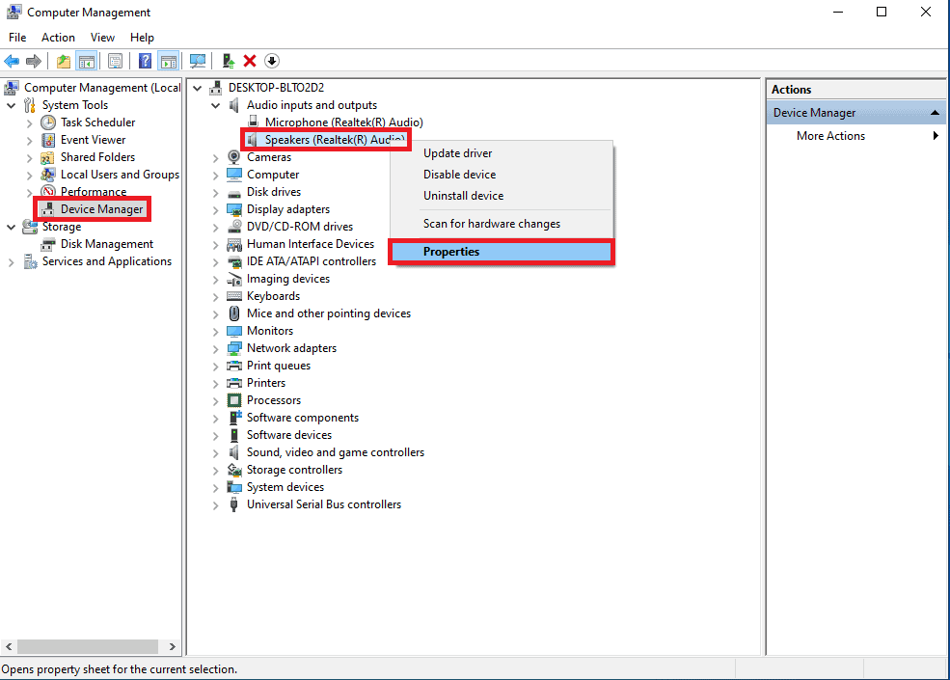This screenshot has width=950, height=680.
Task: Click the Show/Hide Action Pane toolbar icon
Action: [167, 61]
